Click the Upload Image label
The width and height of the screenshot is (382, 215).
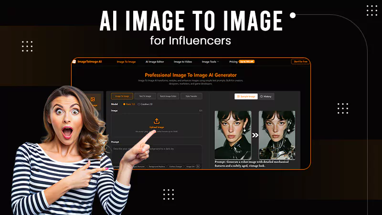[157, 127]
